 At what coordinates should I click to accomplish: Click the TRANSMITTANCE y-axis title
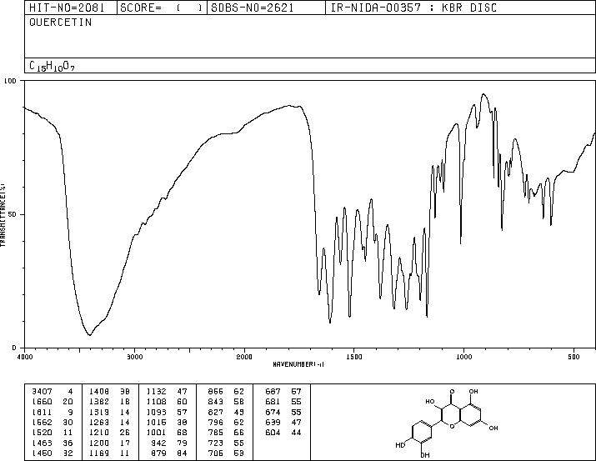pos(3,214)
